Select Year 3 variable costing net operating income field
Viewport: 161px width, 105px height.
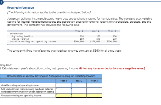tap(94, 85)
